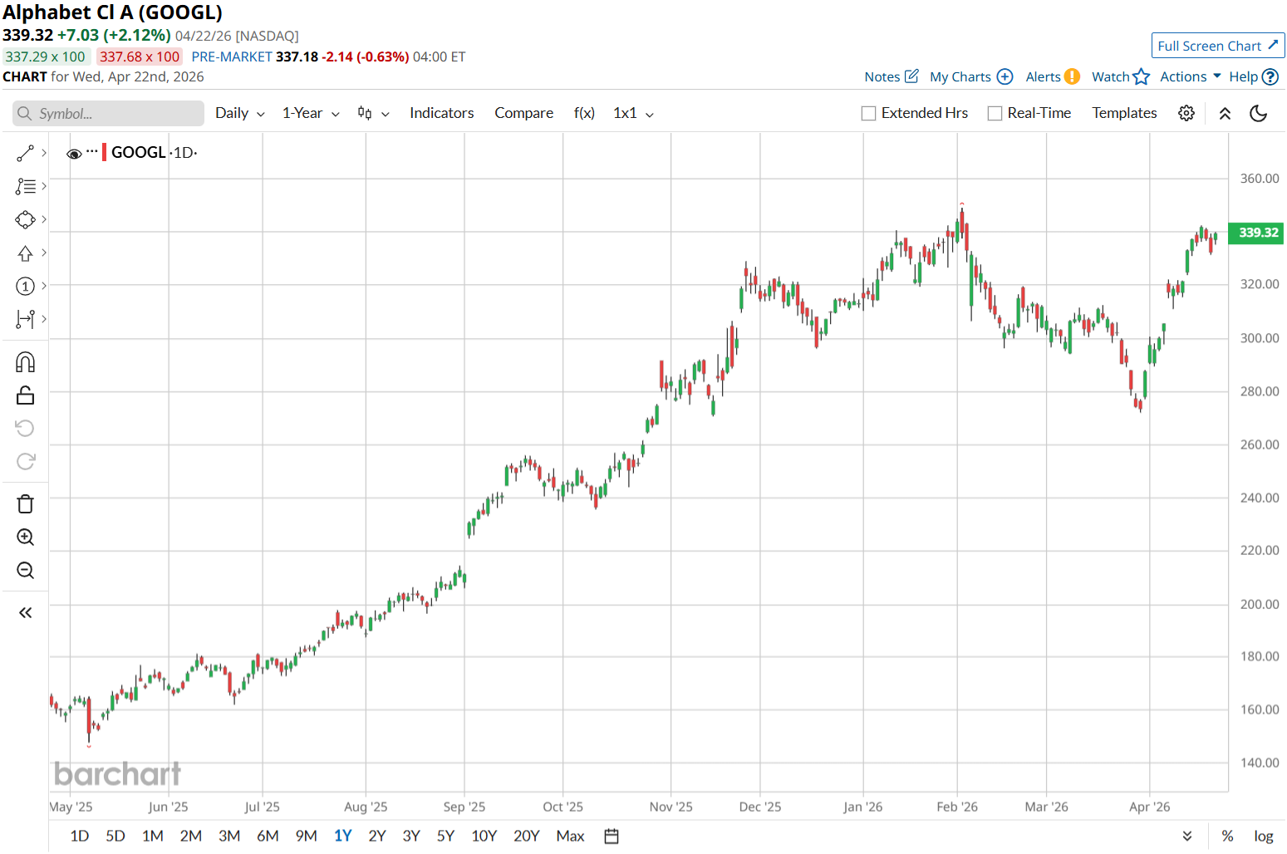1287x854 pixels.
Task: Select the trend line drawing tool
Action: tap(25, 154)
